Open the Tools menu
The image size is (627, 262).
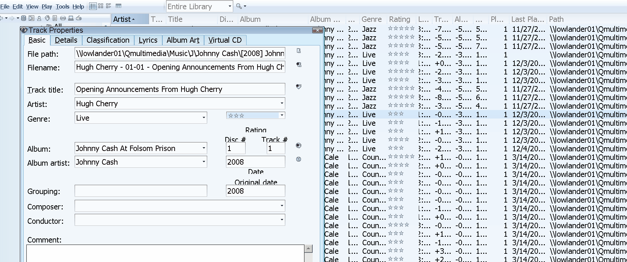(62, 6)
